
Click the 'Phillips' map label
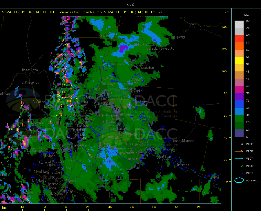tap(131, 144)
